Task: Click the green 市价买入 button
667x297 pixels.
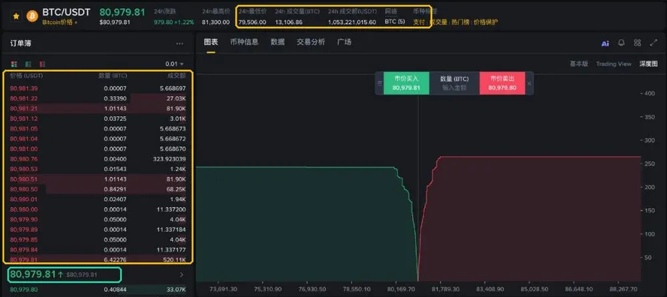Action: coord(406,83)
